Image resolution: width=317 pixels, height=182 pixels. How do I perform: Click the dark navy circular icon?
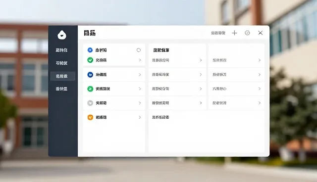coord(90,75)
